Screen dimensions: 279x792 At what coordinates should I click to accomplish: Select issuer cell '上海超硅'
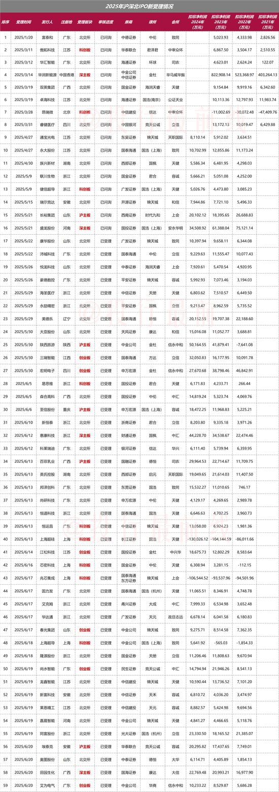47,540
